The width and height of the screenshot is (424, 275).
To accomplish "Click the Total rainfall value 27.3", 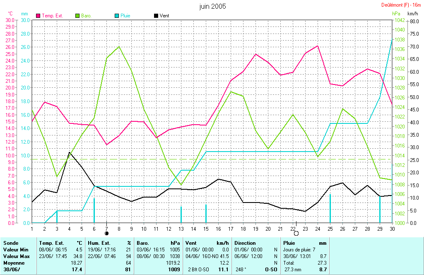I will point(321,263).
